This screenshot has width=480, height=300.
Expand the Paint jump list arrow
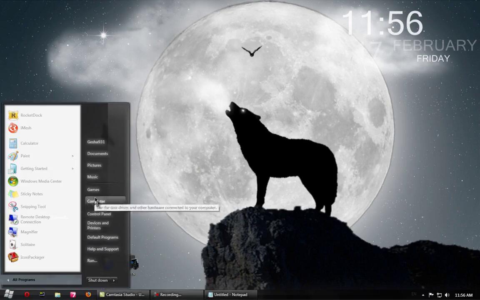[72, 156]
